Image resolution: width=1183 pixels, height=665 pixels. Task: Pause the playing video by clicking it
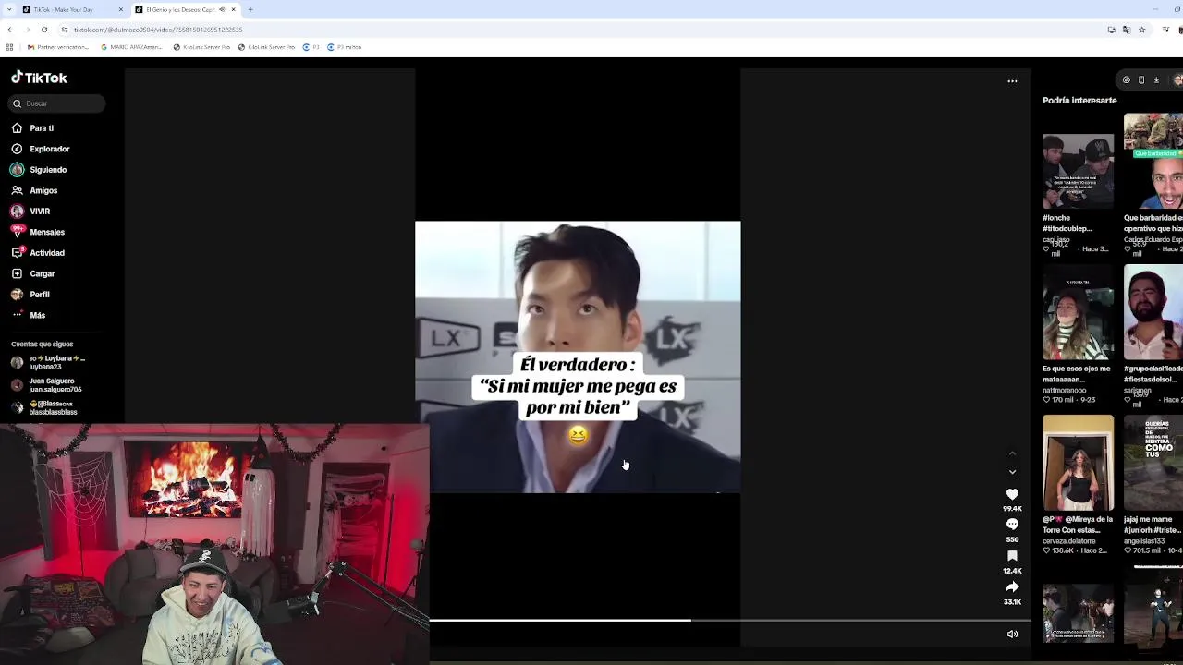click(578, 357)
